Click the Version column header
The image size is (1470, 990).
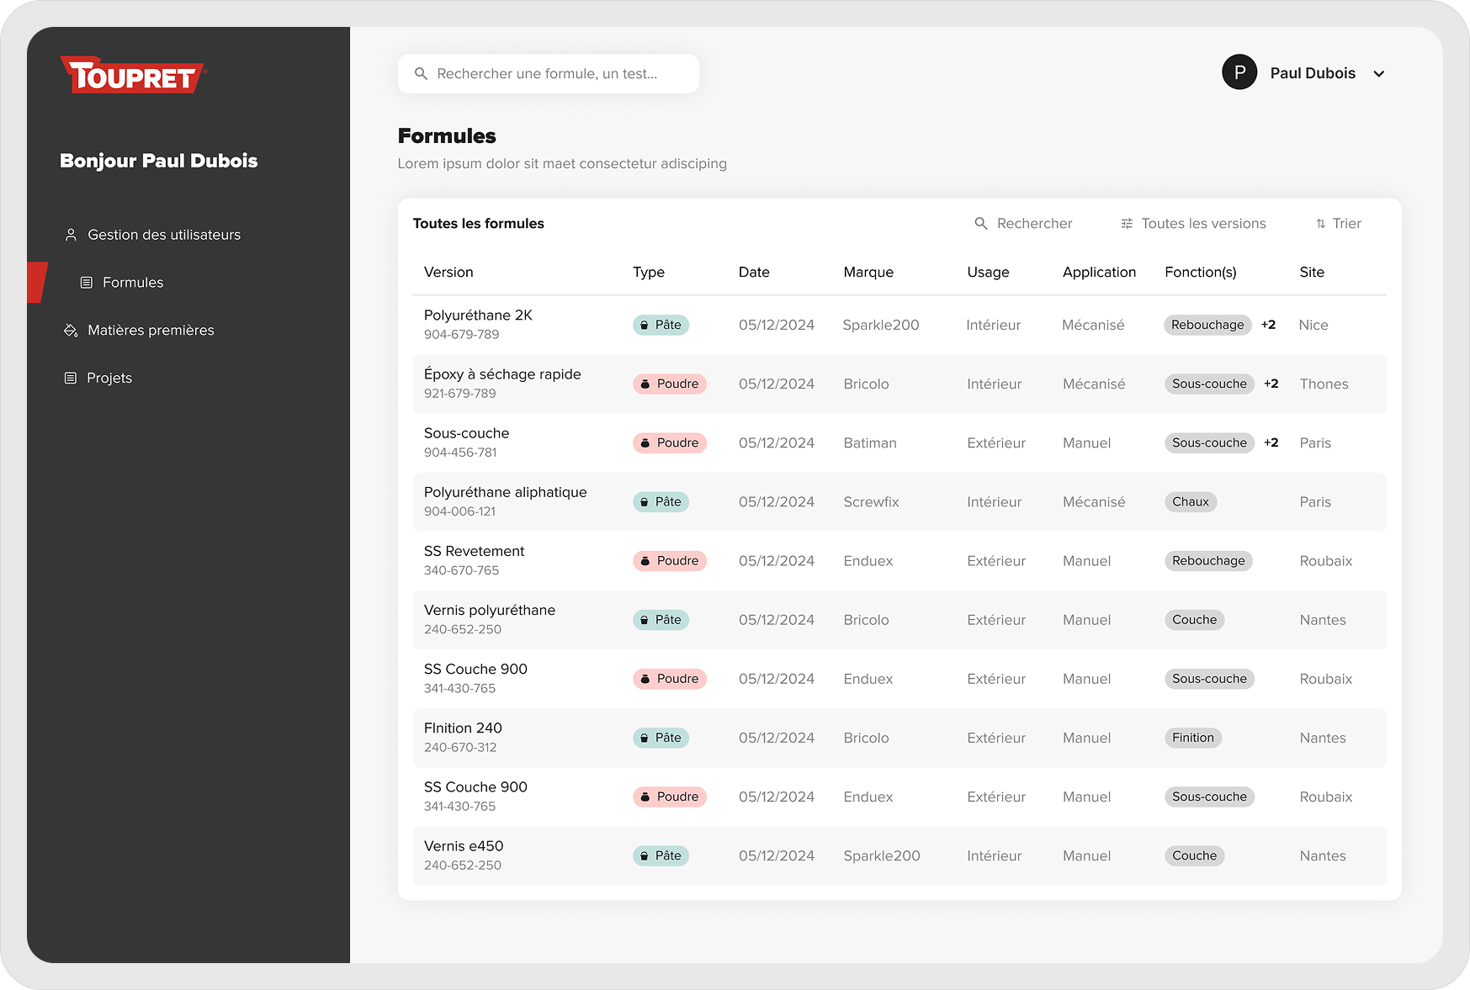point(448,273)
